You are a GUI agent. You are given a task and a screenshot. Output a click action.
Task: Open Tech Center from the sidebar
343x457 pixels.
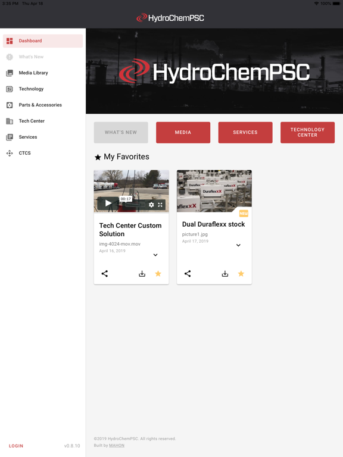43,121
